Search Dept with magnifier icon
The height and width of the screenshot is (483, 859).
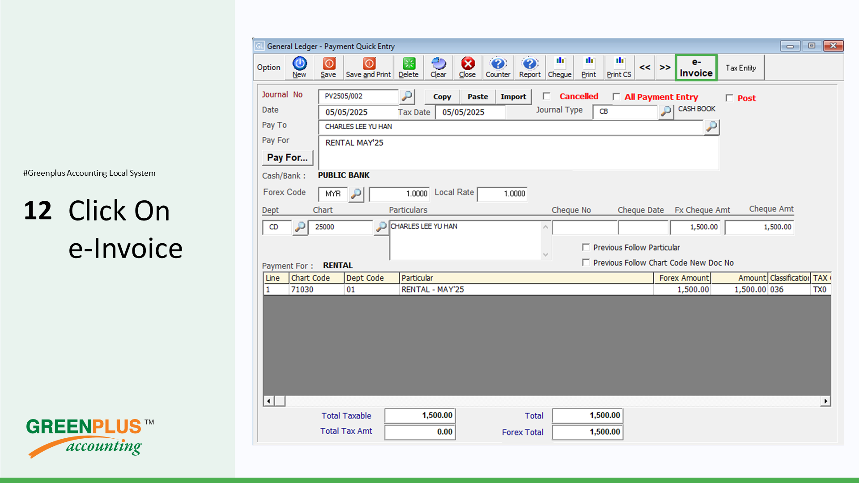coord(300,227)
